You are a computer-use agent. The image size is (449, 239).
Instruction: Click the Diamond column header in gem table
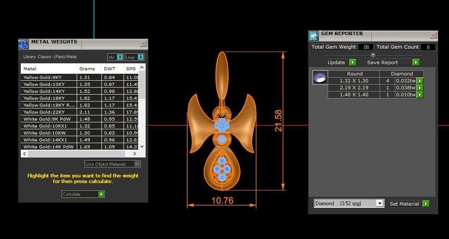(402, 74)
